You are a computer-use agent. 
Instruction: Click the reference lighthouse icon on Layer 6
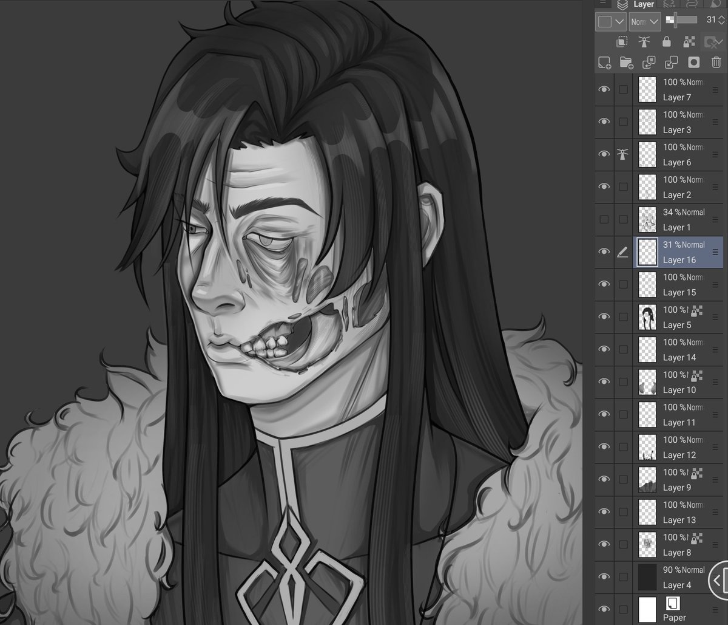pyautogui.click(x=622, y=154)
